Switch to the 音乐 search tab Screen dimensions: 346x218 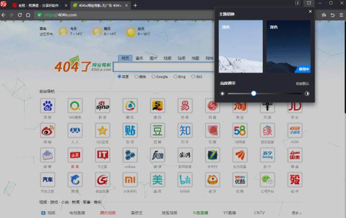click(139, 58)
